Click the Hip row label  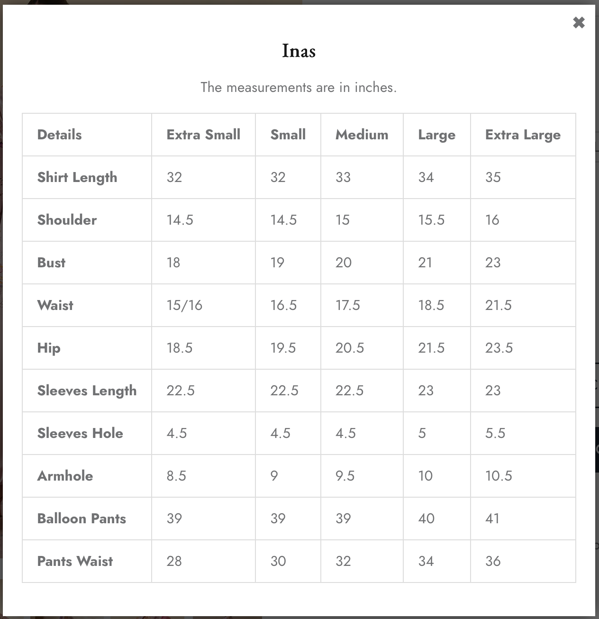pyautogui.click(x=49, y=348)
